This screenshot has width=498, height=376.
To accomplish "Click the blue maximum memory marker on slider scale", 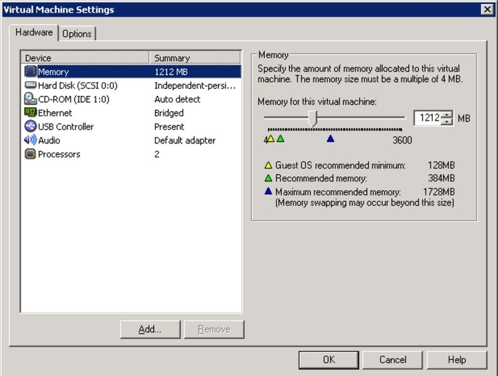I will point(330,138).
